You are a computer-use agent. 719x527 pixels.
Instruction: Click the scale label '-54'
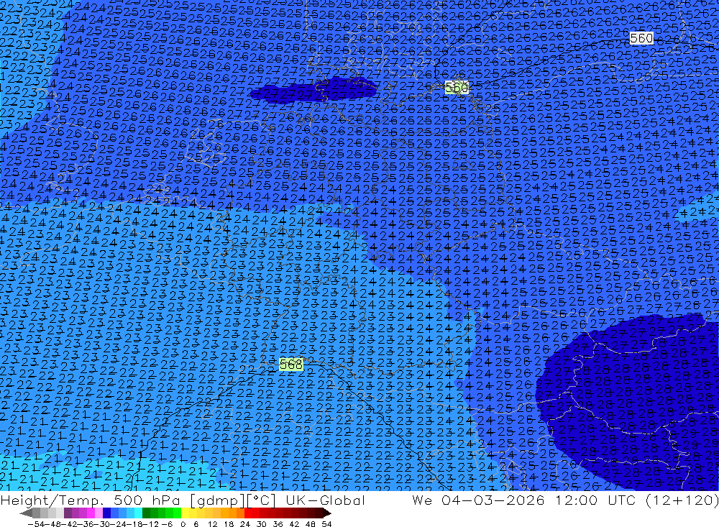[36, 524]
